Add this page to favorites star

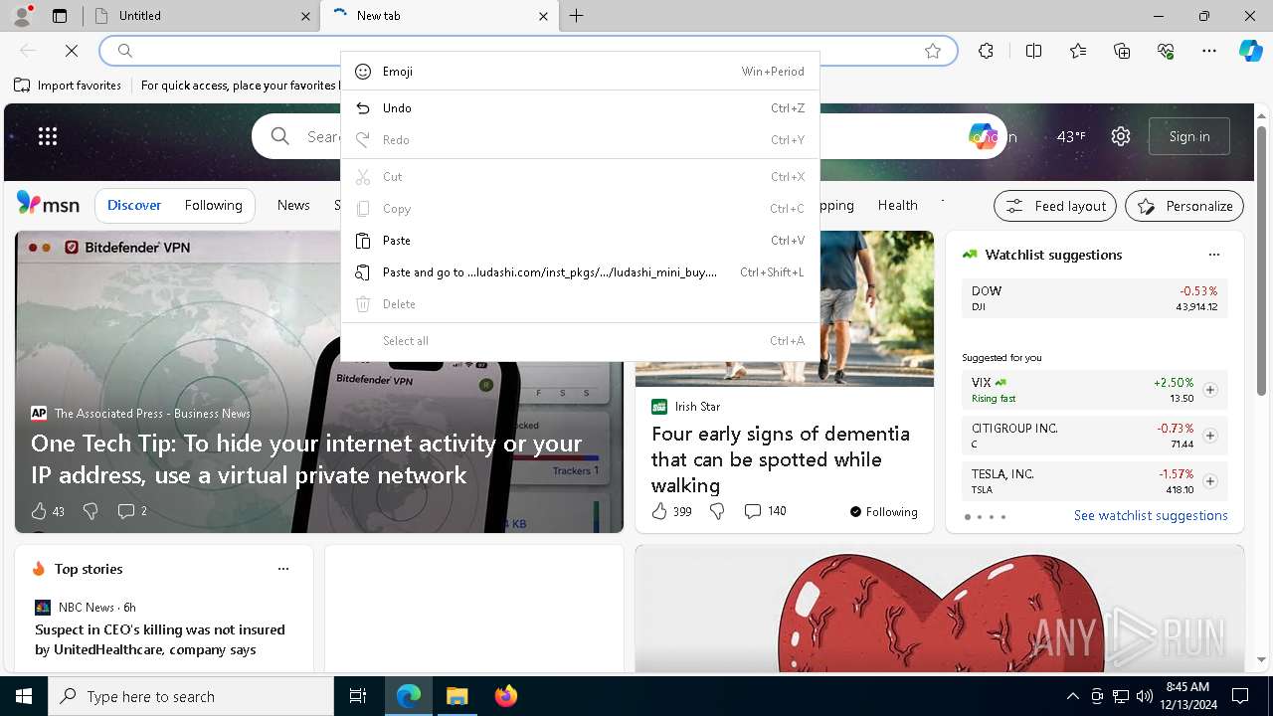coord(933,51)
